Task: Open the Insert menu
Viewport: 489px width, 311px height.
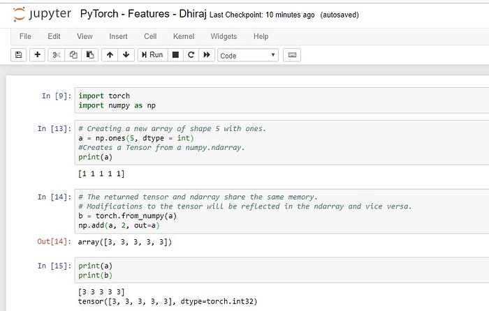Action: pos(118,36)
